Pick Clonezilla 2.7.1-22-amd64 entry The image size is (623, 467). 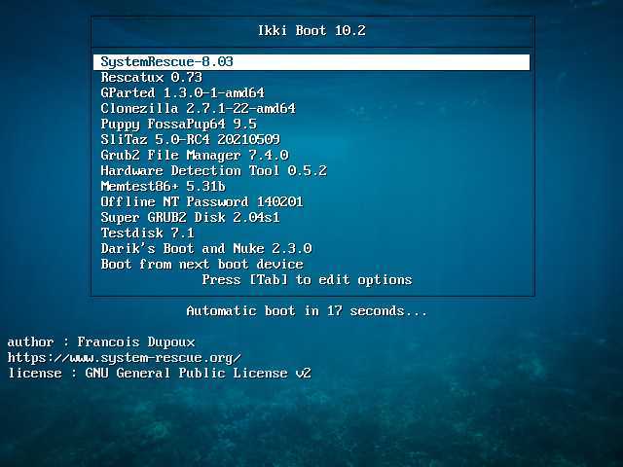coord(198,108)
